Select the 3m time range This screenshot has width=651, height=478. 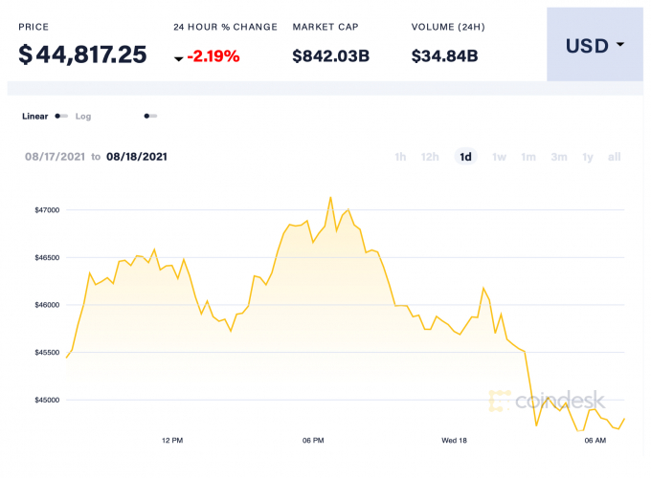coord(559,157)
